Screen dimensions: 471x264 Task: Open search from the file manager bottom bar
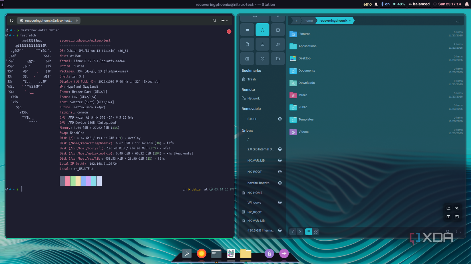(448, 232)
